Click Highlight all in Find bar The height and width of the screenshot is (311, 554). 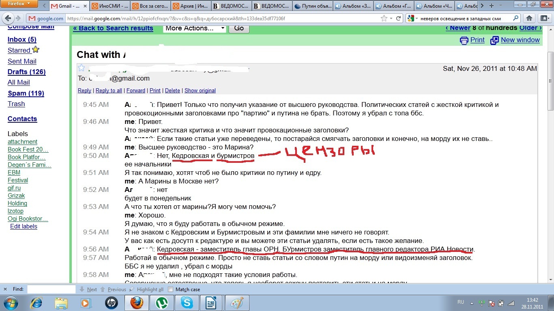(x=146, y=290)
